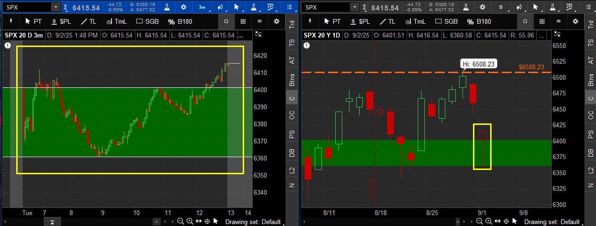Click zoom out magnifier below left chart

point(181,221)
